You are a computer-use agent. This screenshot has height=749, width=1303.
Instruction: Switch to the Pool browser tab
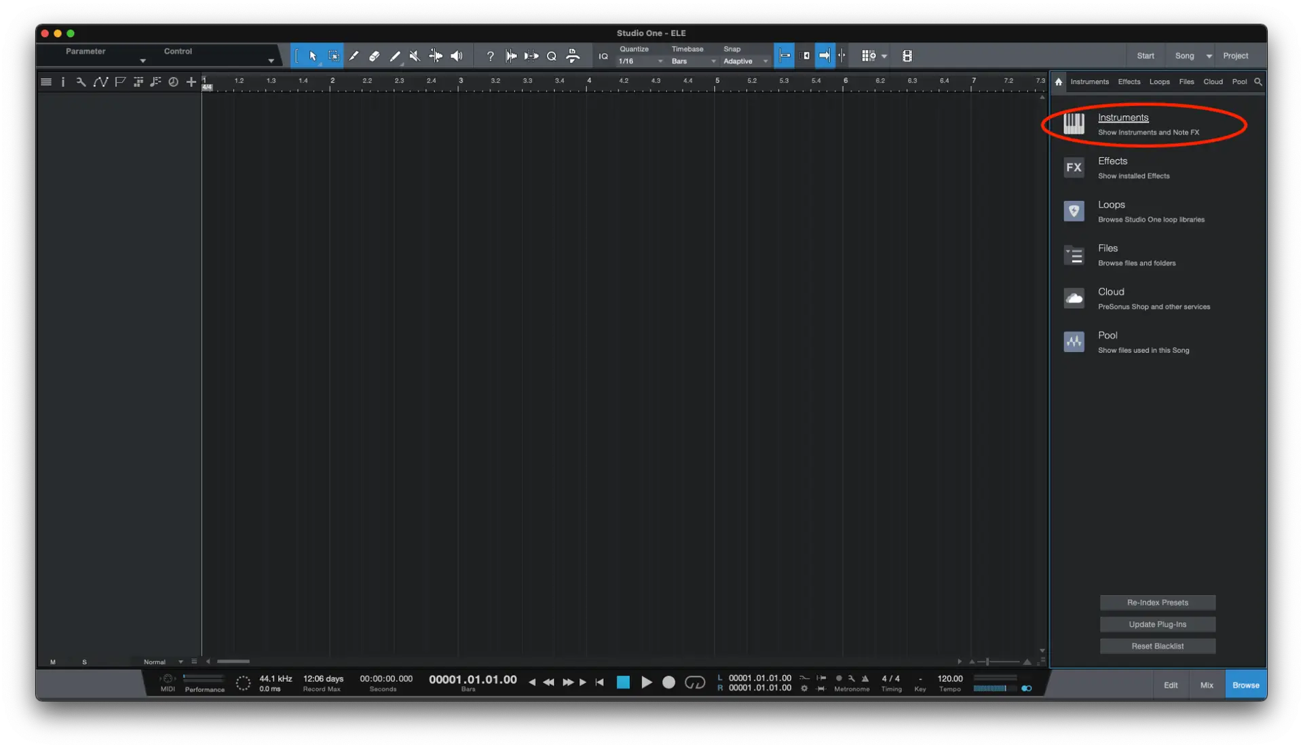[x=1239, y=82]
